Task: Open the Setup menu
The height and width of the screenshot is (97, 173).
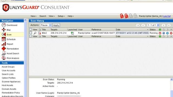Action: tap(61, 16)
